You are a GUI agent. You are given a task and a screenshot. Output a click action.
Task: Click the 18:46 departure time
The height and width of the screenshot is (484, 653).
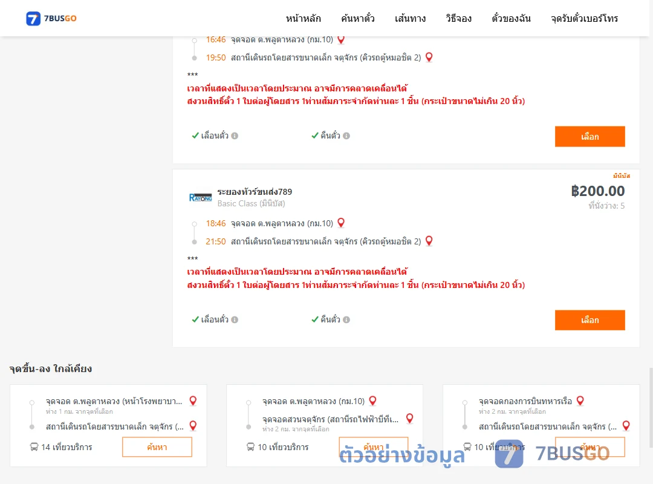pyautogui.click(x=216, y=223)
